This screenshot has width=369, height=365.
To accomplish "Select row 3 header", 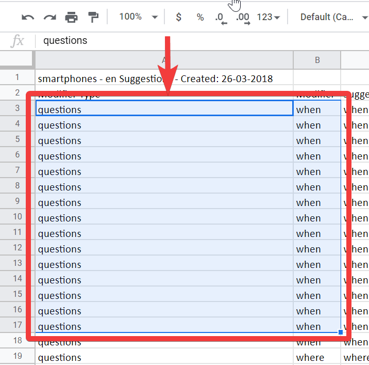I will point(17,108).
